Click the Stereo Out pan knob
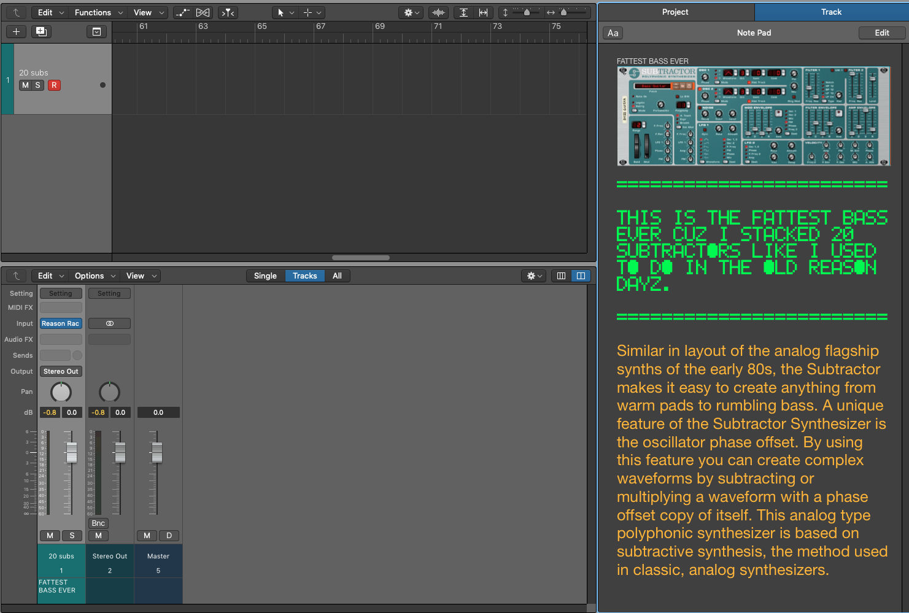Image resolution: width=909 pixels, height=613 pixels. click(x=109, y=391)
